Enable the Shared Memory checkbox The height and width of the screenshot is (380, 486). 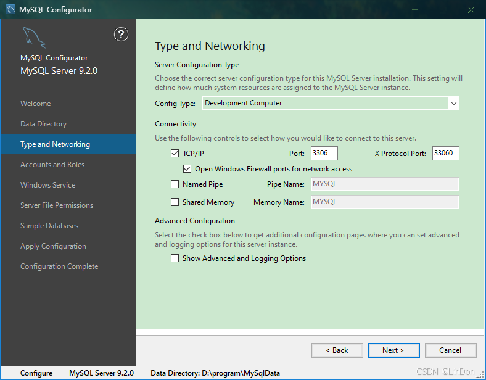175,202
